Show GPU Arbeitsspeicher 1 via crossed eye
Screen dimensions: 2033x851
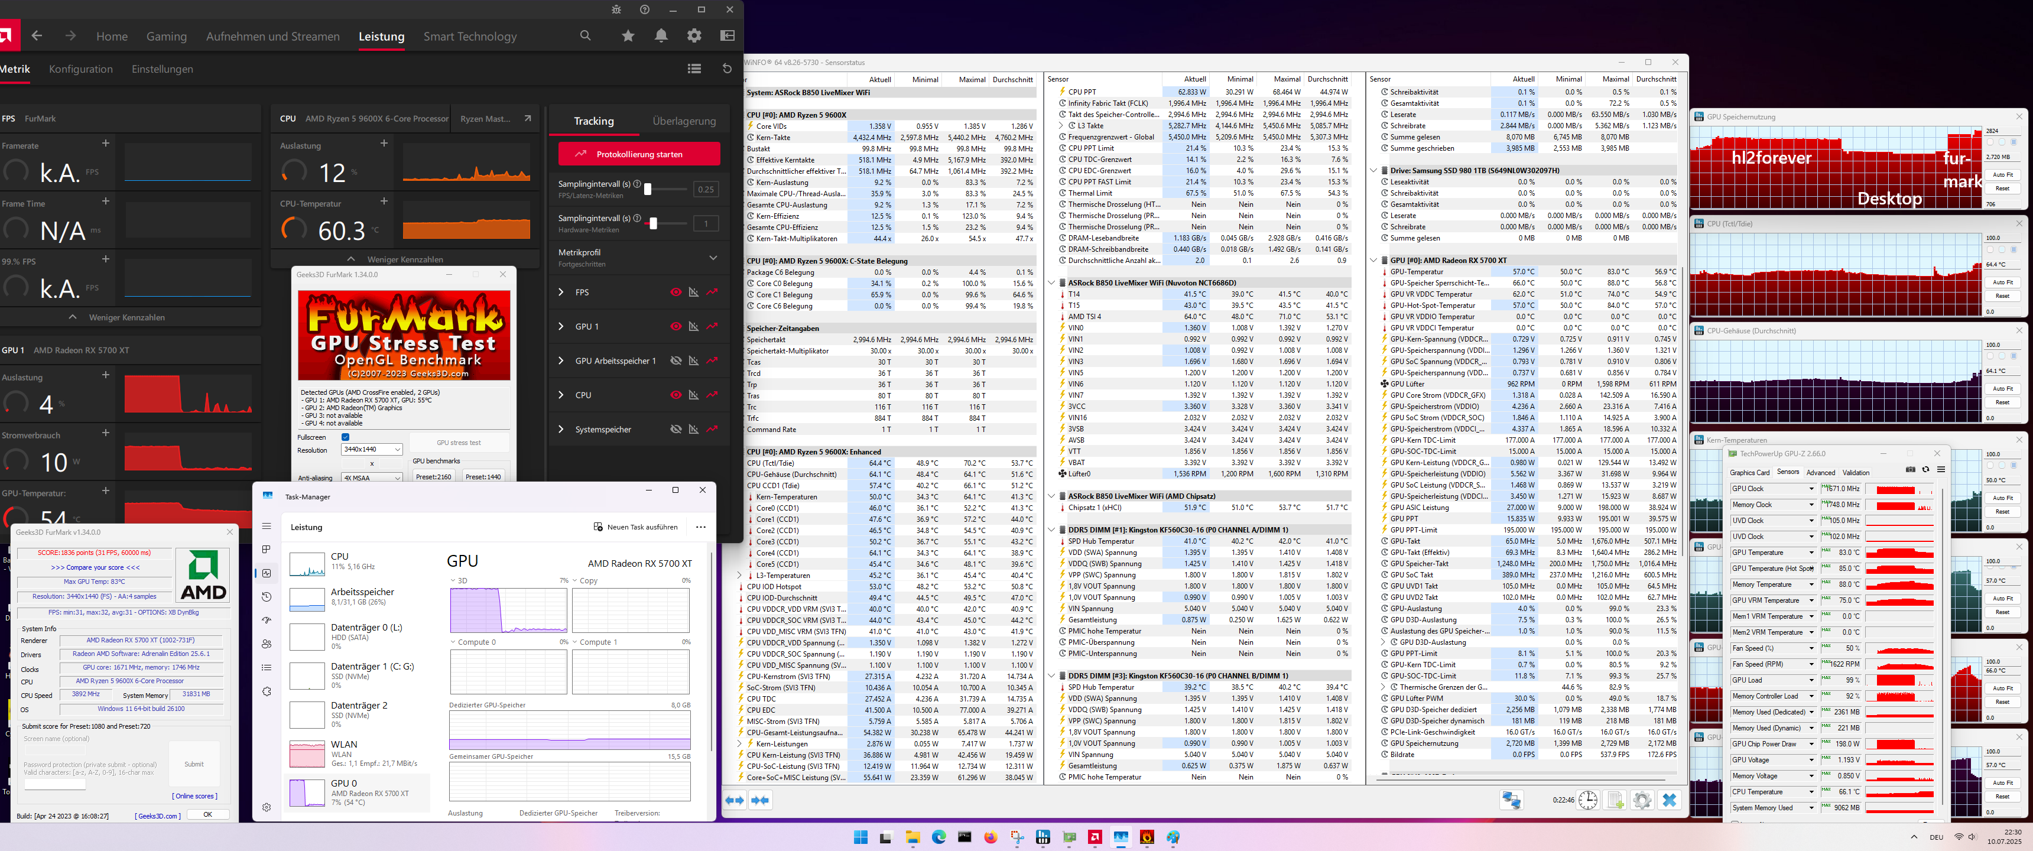(675, 360)
